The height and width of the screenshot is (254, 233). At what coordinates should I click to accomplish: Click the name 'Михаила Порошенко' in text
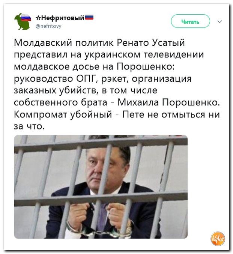(x=169, y=102)
